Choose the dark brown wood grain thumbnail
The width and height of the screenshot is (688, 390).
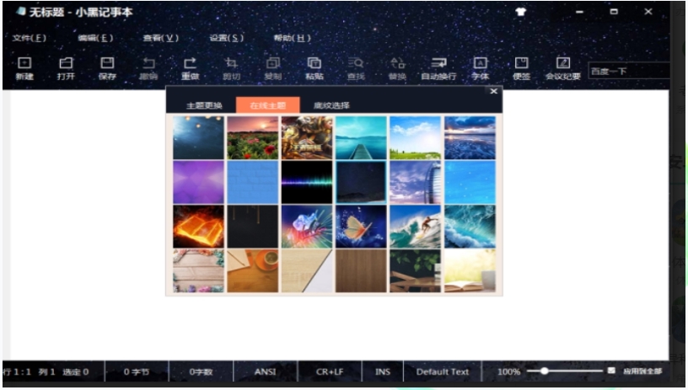click(361, 270)
